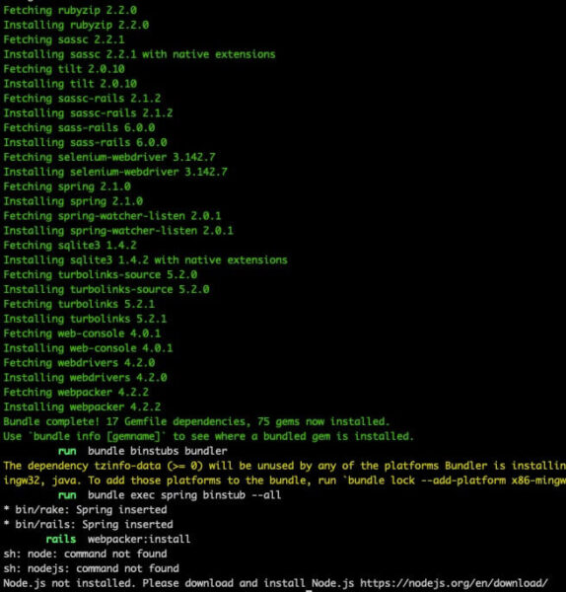This screenshot has height=592, width=566.
Task: Click 'Fetching sass-rails 6.0.0' output line
Action: (79, 128)
